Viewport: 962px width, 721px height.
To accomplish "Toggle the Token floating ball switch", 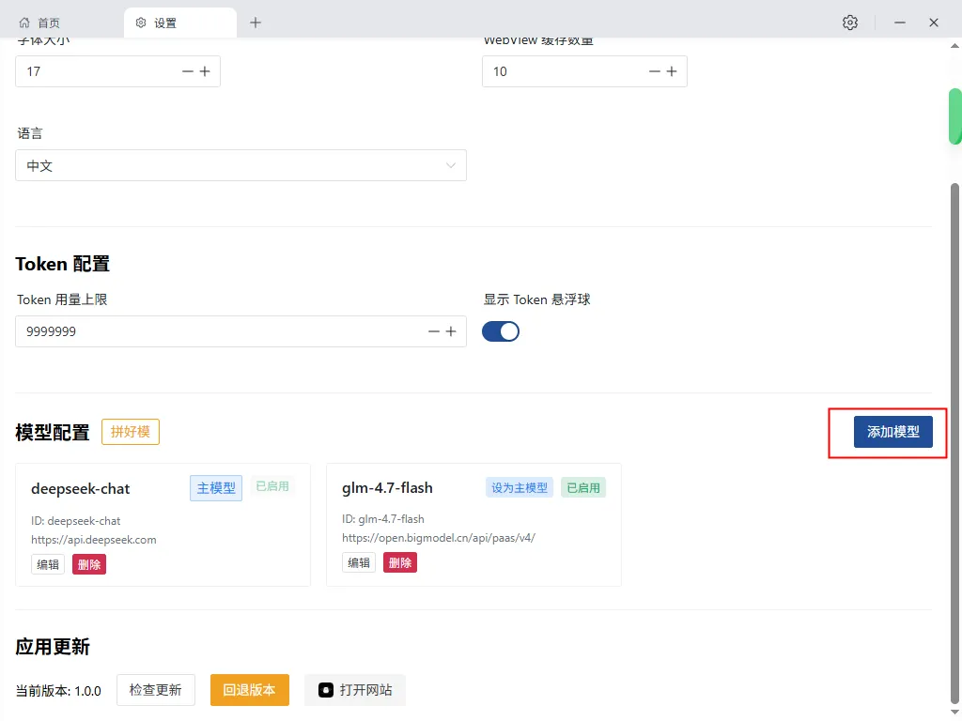I will click(x=501, y=331).
